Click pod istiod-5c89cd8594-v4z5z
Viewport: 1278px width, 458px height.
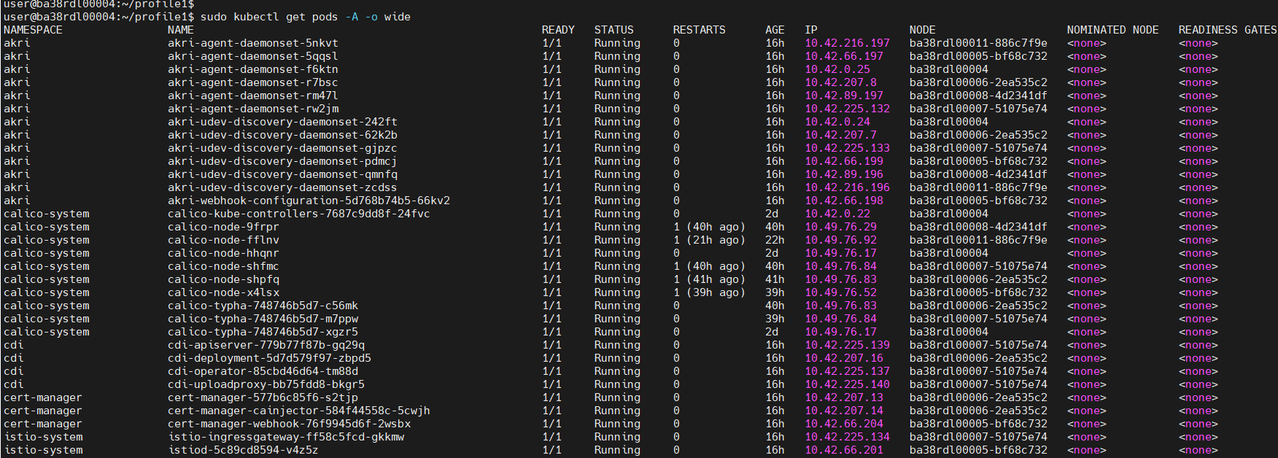click(x=243, y=450)
